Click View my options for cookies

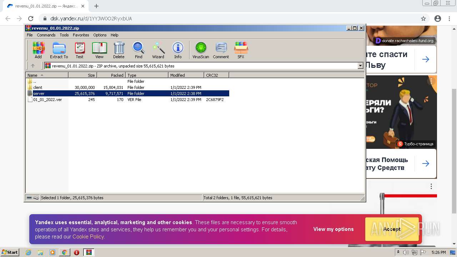[333, 229]
